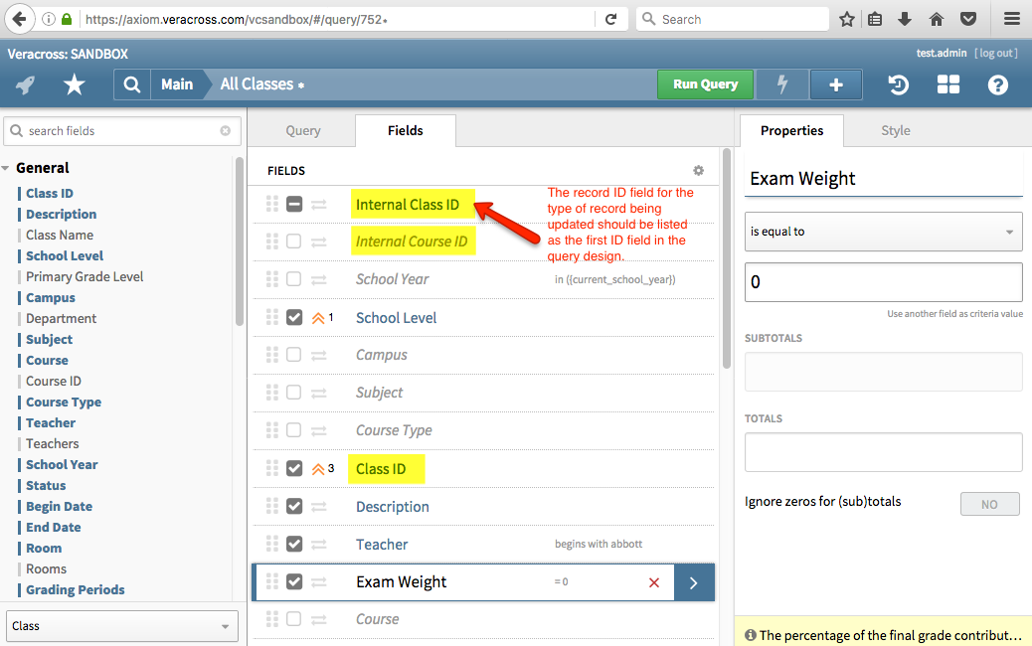Collapse the General field group
Image resolution: width=1032 pixels, height=646 pixels.
pos(8,168)
